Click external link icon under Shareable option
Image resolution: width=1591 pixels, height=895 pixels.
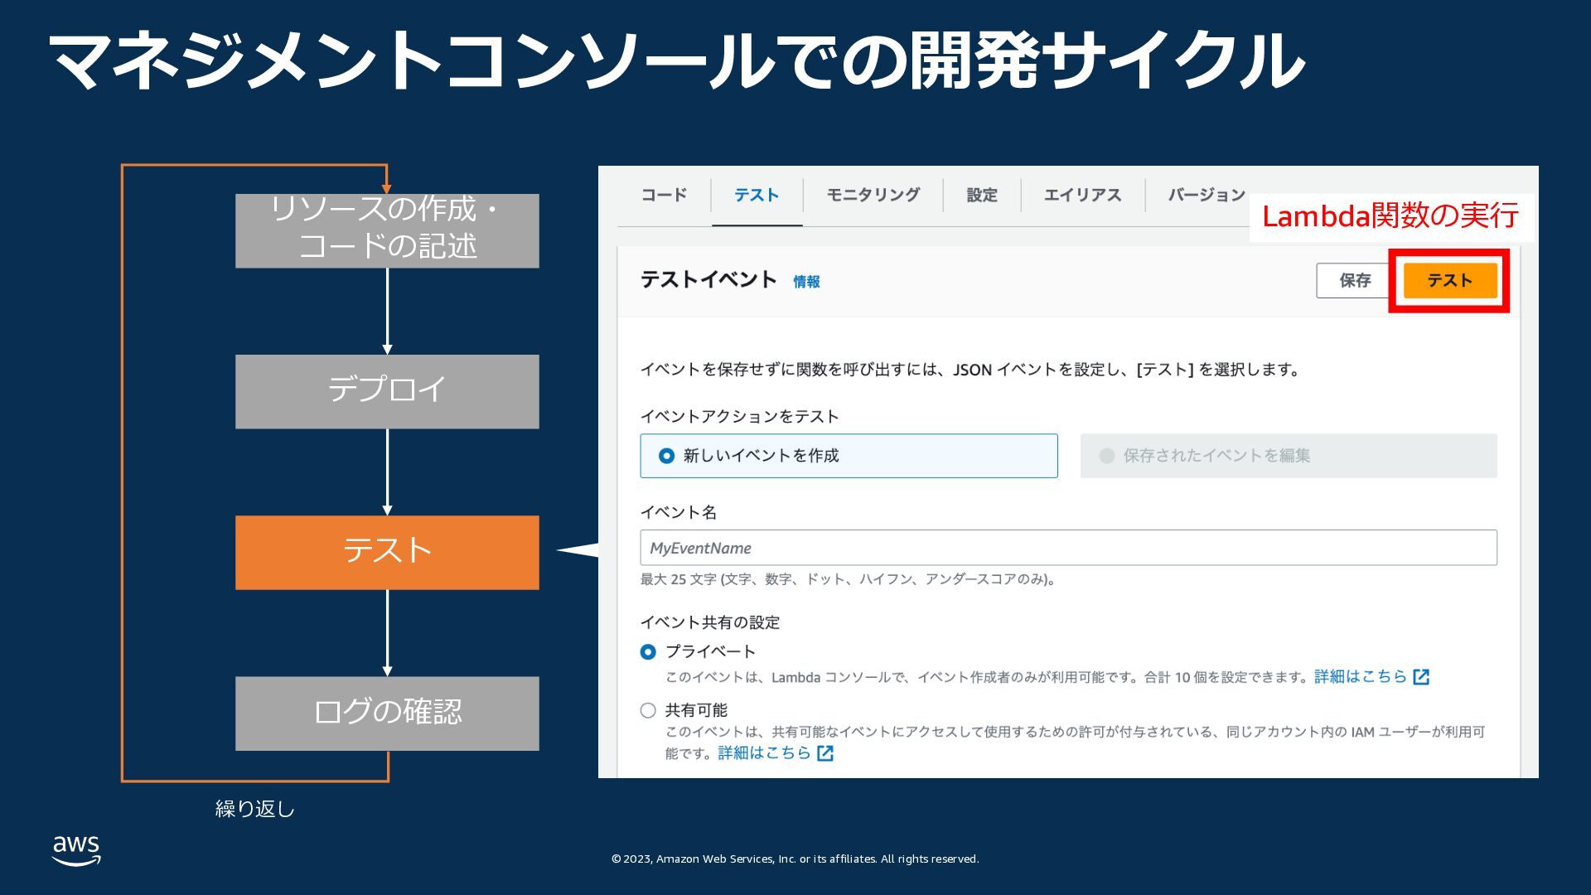pyautogui.click(x=825, y=753)
